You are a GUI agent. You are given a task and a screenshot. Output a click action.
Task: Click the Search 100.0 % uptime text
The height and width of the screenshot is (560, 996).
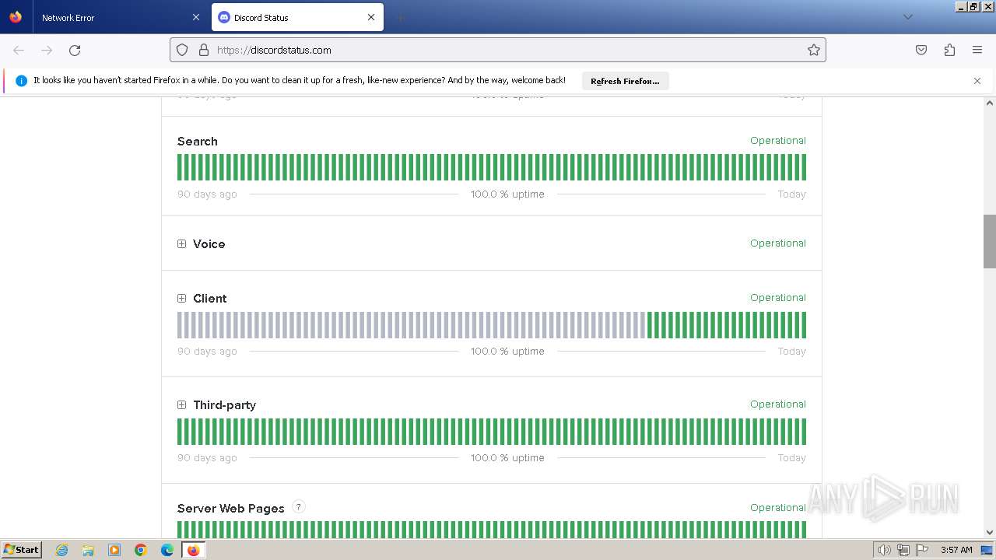(x=507, y=194)
